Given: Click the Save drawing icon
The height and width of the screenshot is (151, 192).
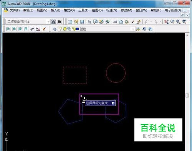Looking at the screenshot, I should click(82, 22).
